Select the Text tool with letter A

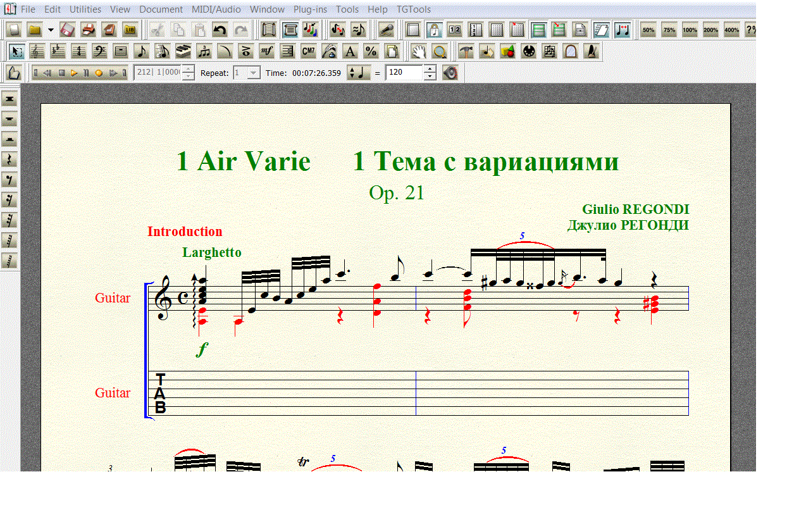coord(350,51)
